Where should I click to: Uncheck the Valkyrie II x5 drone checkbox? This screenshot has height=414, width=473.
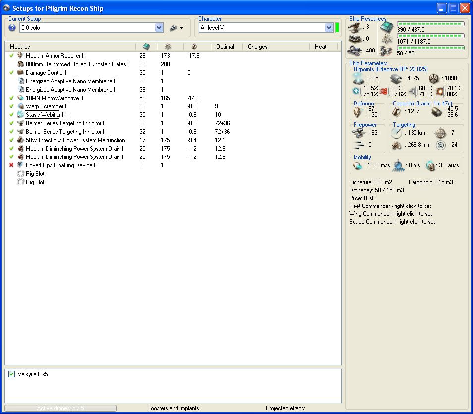(11, 374)
